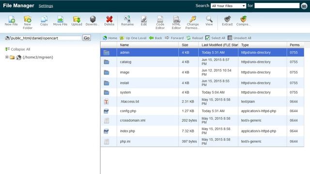Select the catalog folder
The width and height of the screenshot is (310, 174).
pyautogui.click(x=202, y=62)
